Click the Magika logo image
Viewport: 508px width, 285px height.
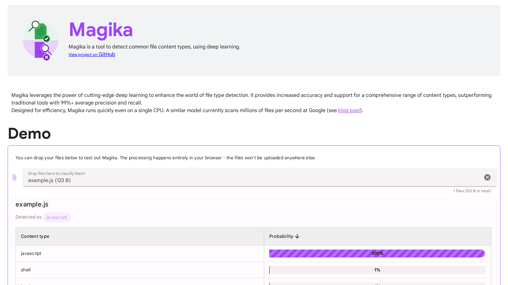41,41
